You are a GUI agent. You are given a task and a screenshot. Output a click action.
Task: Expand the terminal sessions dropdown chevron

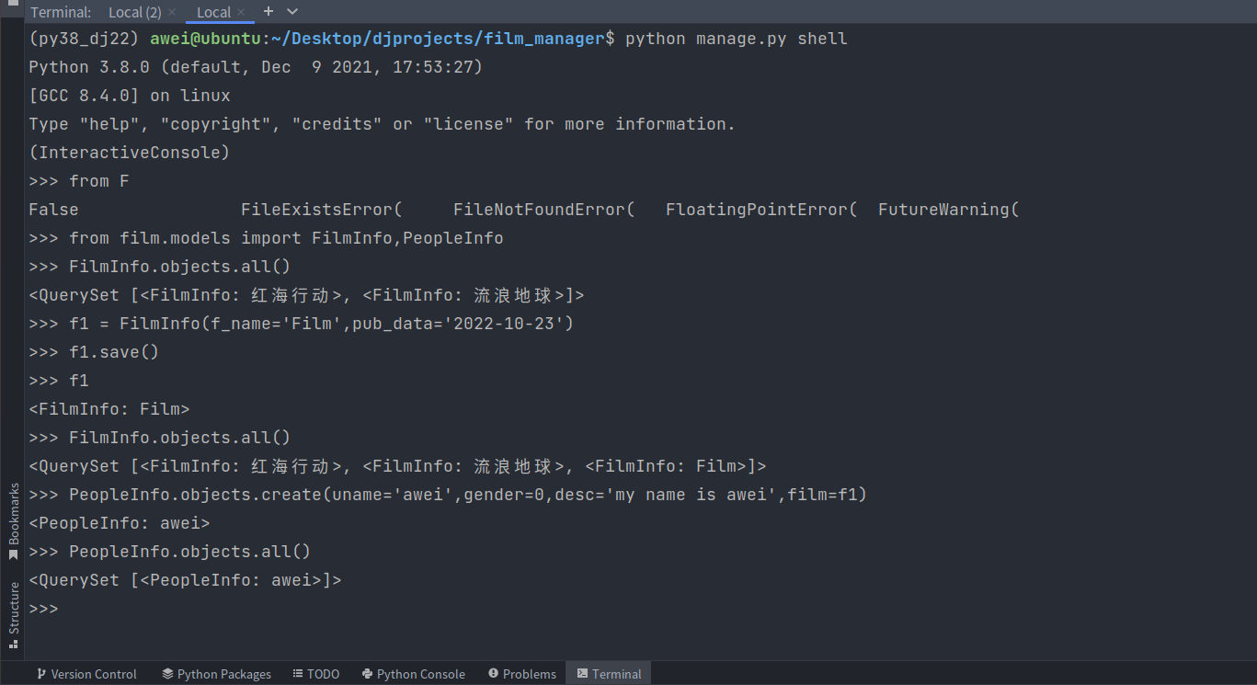[x=292, y=11]
